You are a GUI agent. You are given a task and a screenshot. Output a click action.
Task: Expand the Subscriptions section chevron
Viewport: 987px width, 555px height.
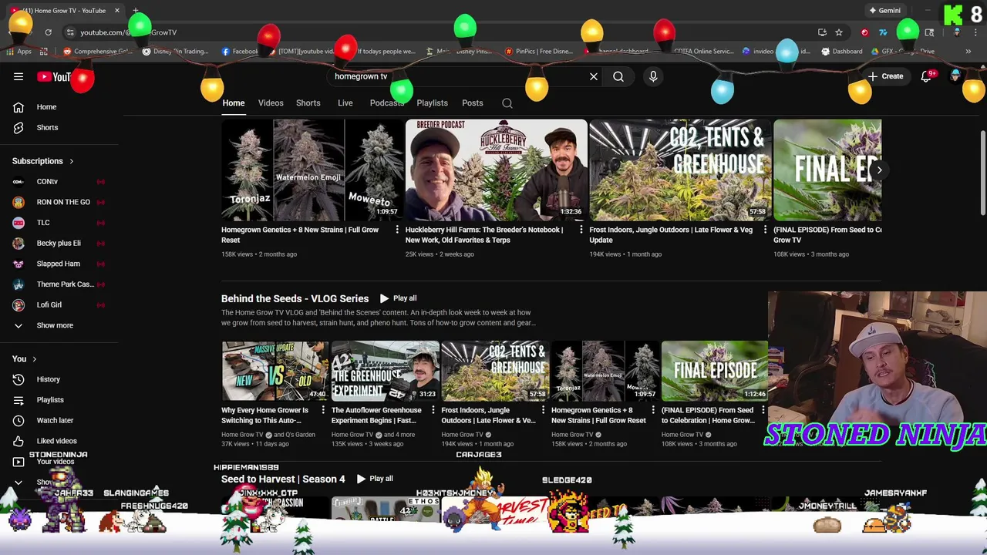click(x=71, y=162)
